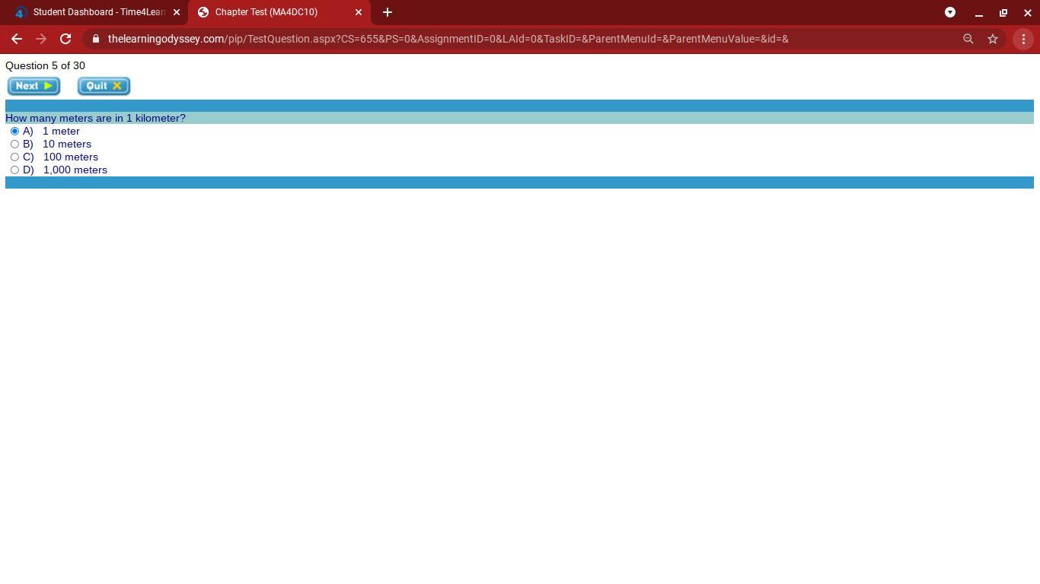The height and width of the screenshot is (584, 1040).
Task: Open Chrome three-dot menu
Action: (x=1023, y=39)
